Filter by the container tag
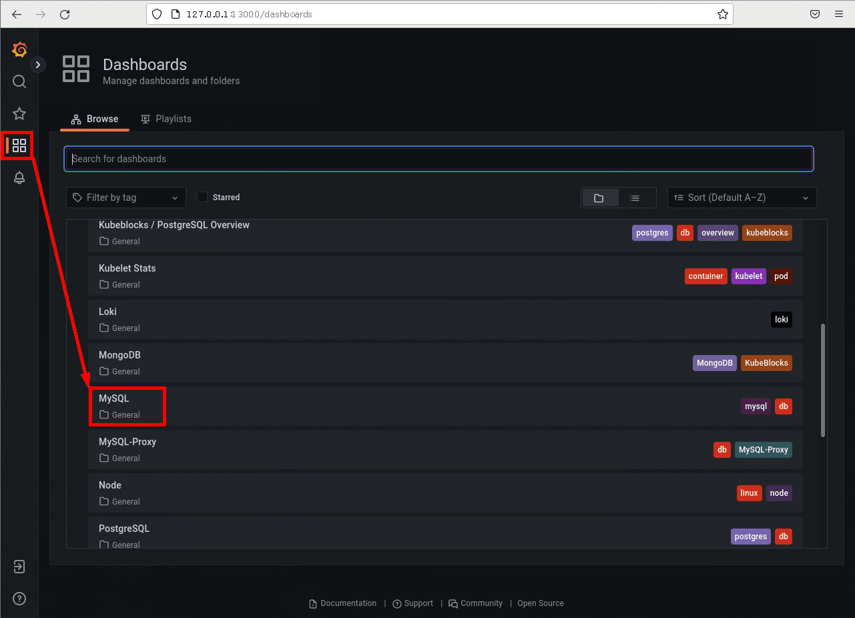The height and width of the screenshot is (618, 855). point(706,276)
